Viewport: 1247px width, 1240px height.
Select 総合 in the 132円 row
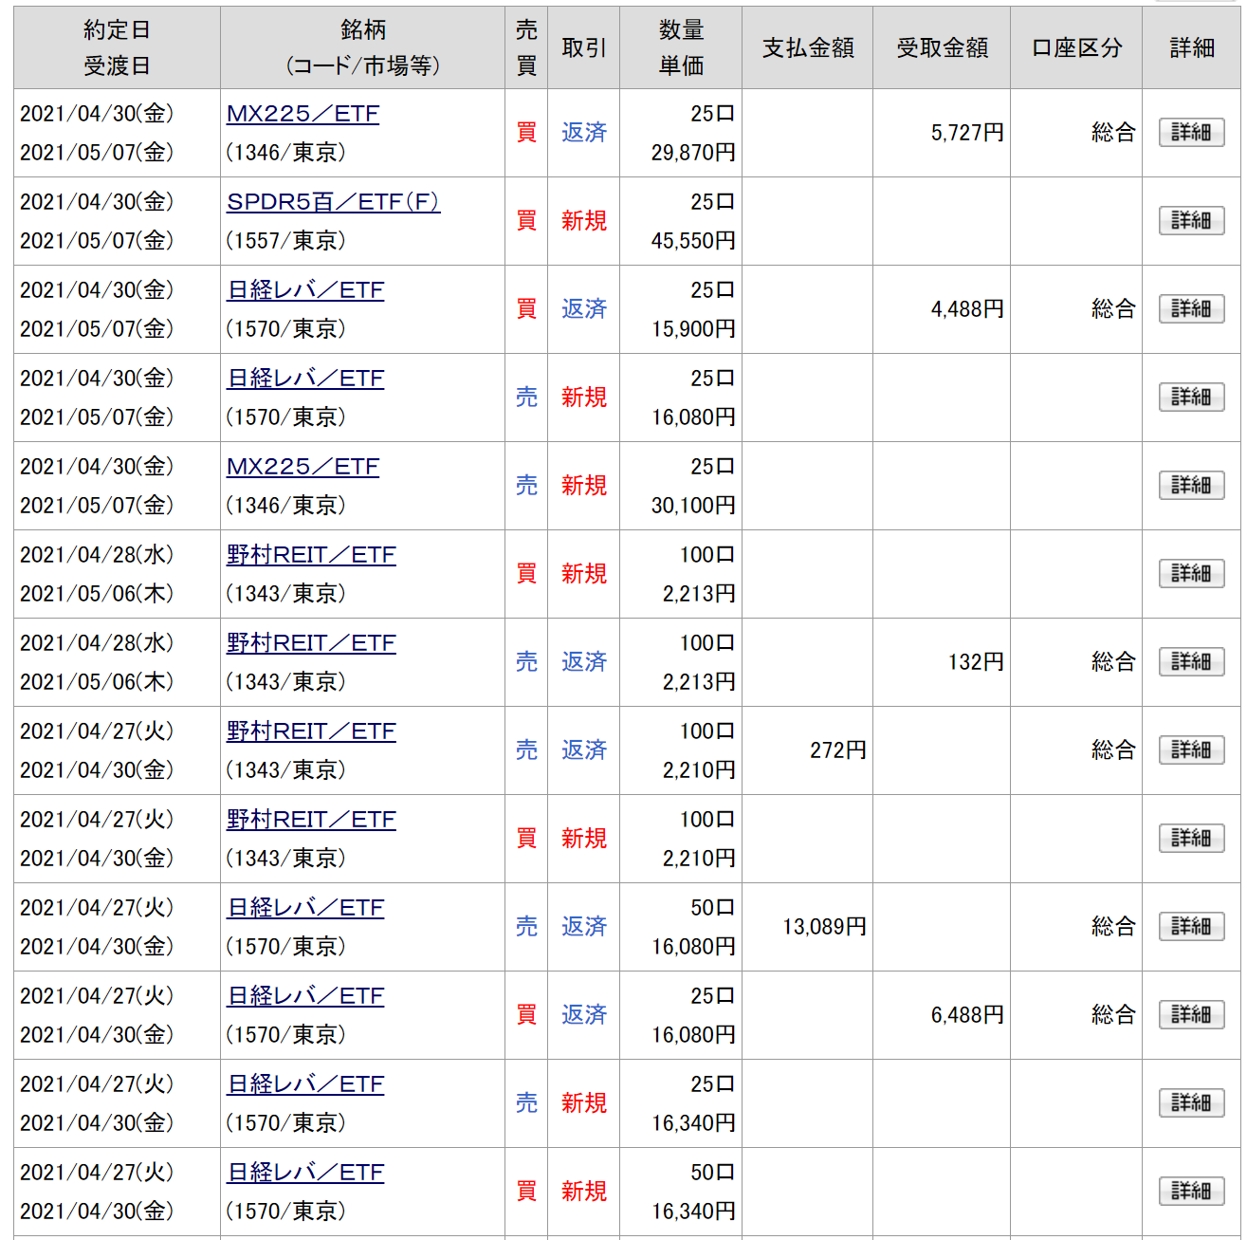point(1113,662)
